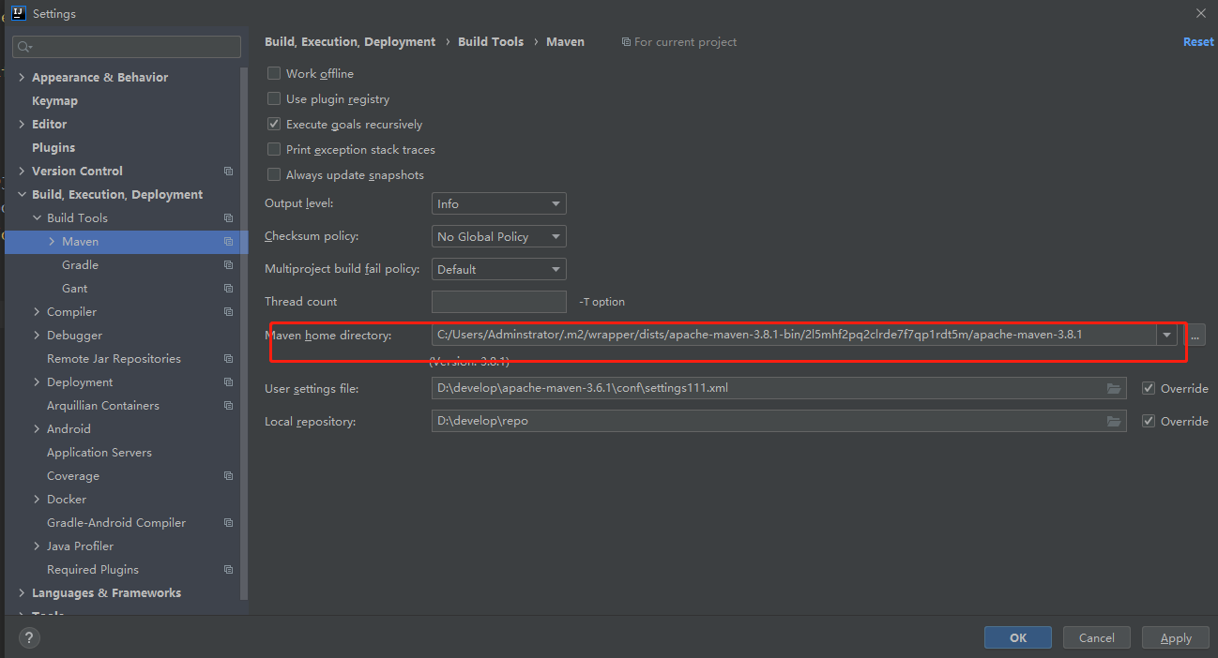Click inside the Thread count input field
1218x658 pixels.
coord(498,302)
